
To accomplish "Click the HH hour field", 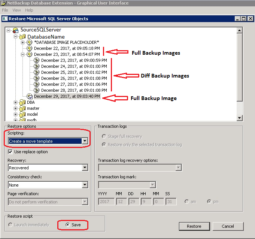I will [146, 202].
